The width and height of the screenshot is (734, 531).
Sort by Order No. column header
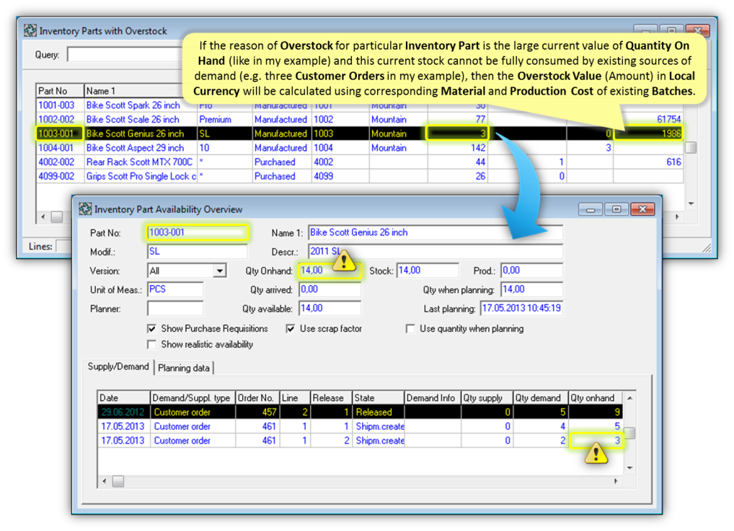[x=257, y=398]
